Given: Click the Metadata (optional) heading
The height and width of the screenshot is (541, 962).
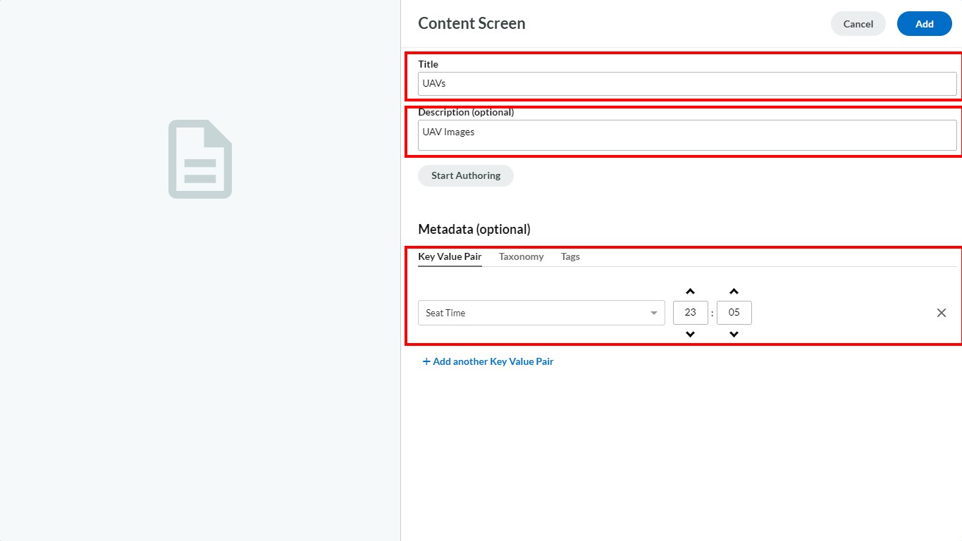Looking at the screenshot, I should point(474,230).
